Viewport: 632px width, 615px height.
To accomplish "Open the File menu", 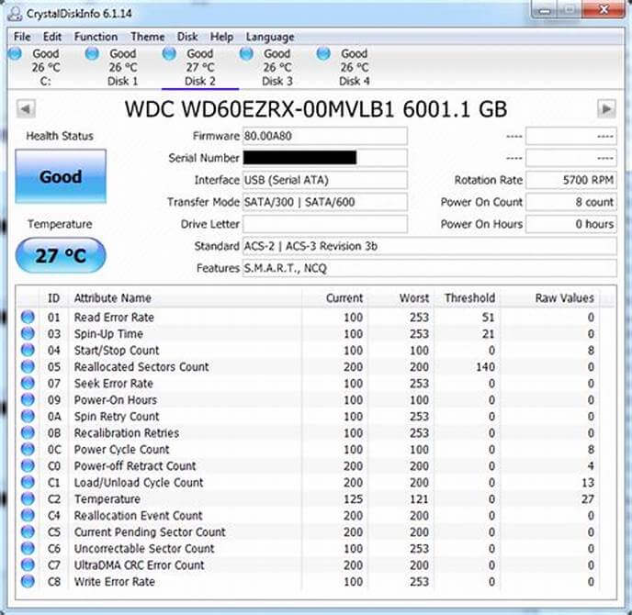I will (x=22, y=37).
